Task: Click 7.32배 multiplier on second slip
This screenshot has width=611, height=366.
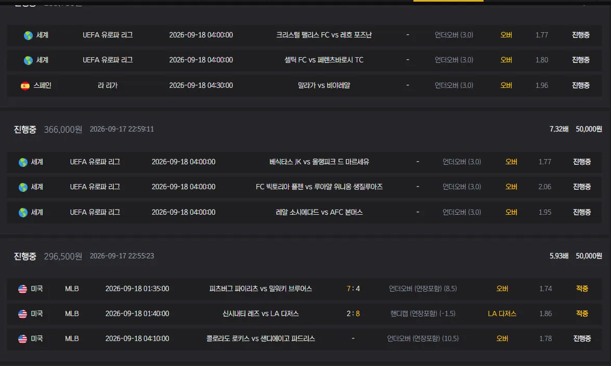Action: click(559, 129)
